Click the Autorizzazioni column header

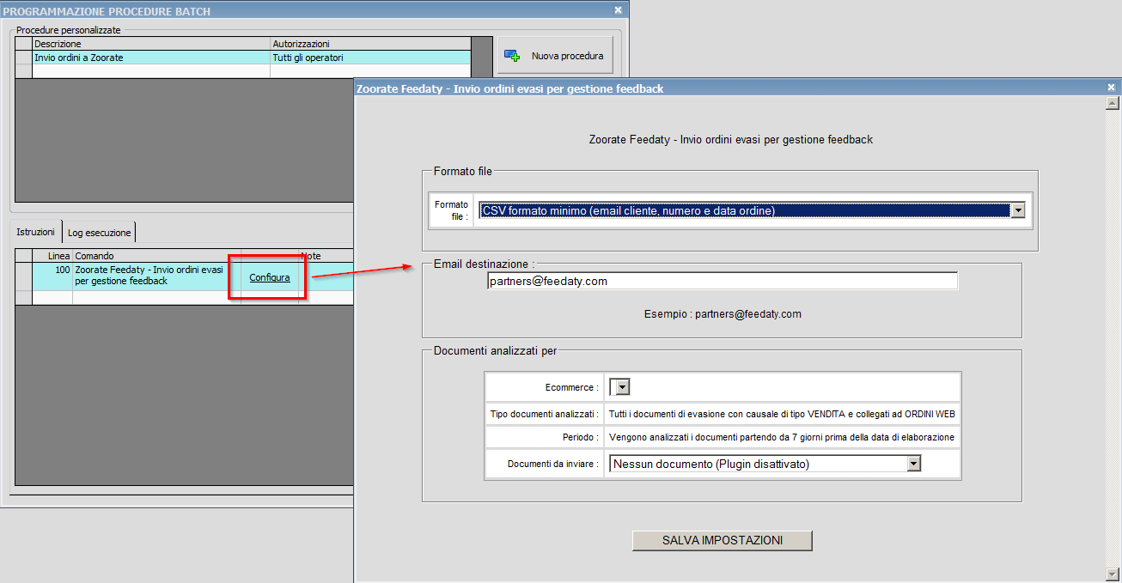click(370, 43)
